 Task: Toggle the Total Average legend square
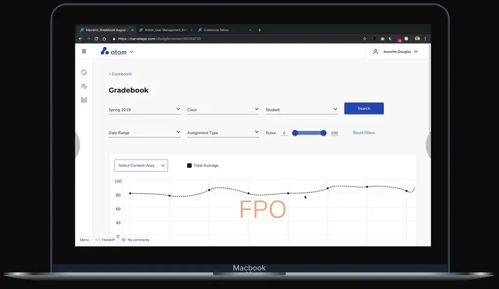pos(189,165)
